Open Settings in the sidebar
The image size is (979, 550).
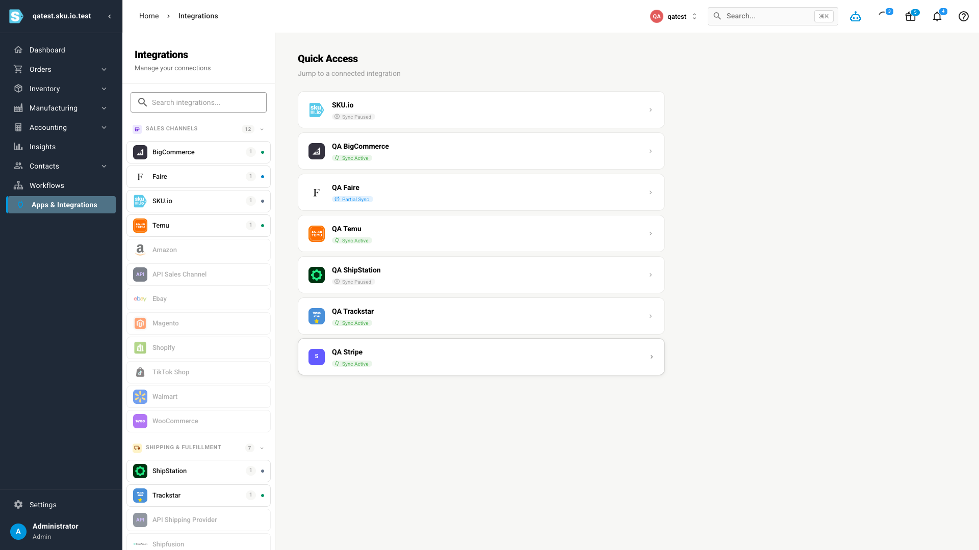point(61,505)
